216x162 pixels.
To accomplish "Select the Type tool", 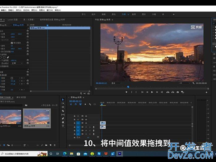I will pos(63,126).
